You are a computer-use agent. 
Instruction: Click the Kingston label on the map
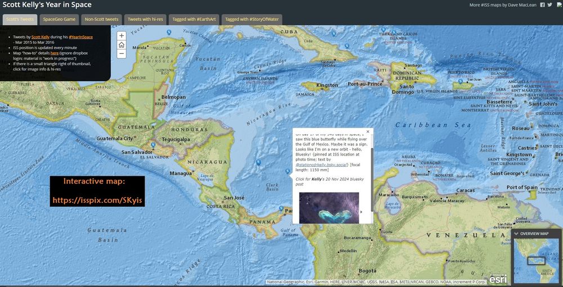pyautogui.click(x=327, y=85)
